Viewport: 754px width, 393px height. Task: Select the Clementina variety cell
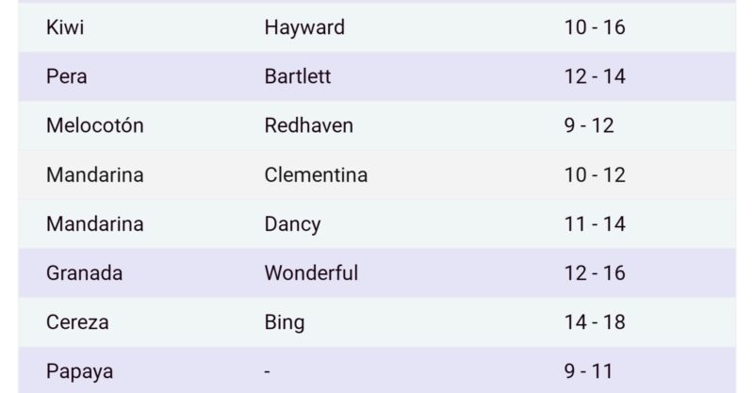(x=316, y=175)
